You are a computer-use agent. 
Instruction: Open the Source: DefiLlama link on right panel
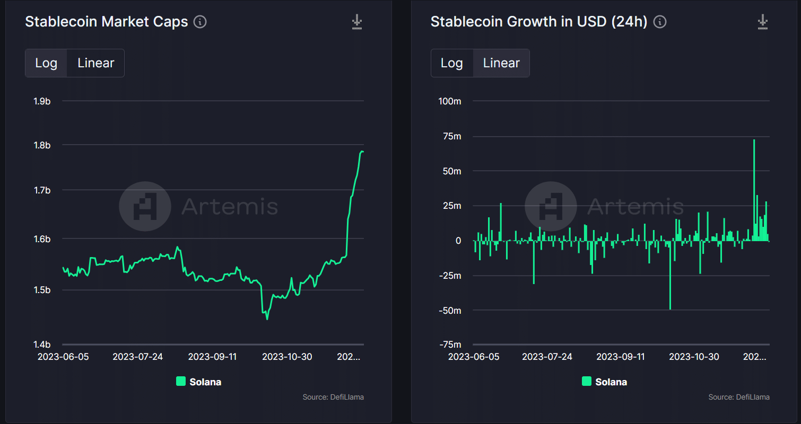[x=739, y=396]
